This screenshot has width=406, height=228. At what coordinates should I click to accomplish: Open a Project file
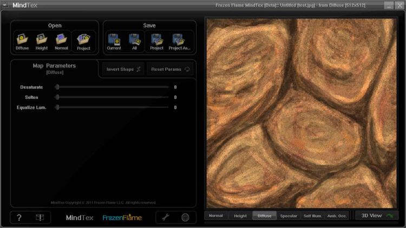[x=83, y=42]
